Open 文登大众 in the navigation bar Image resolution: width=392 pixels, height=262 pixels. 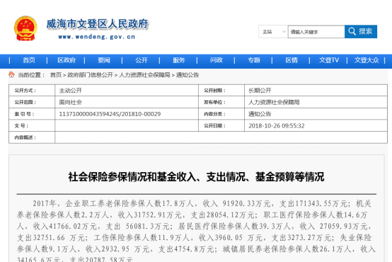pyautogui.click(x=367, y=60)
